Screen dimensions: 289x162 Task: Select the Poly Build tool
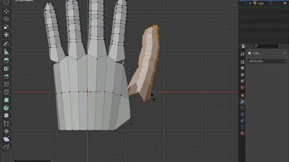point(6,100)
